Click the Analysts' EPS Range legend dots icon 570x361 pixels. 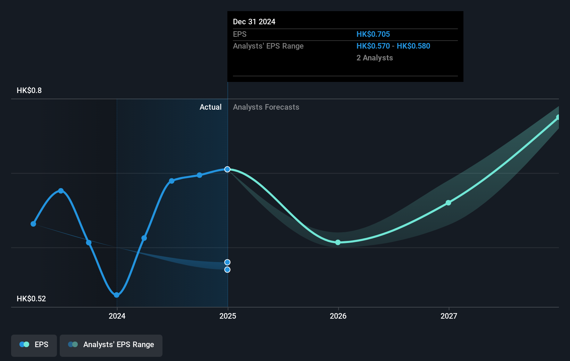click(73, 344)
